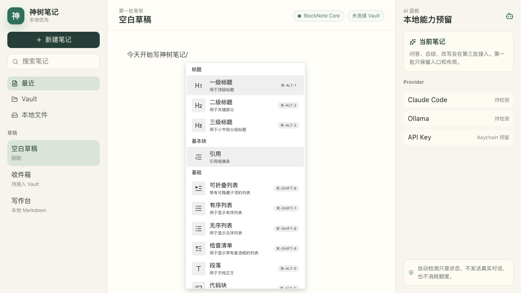Choose 有序列表 from the menu
This screenshot has height=293, width=521.
(x=245, y=208)
